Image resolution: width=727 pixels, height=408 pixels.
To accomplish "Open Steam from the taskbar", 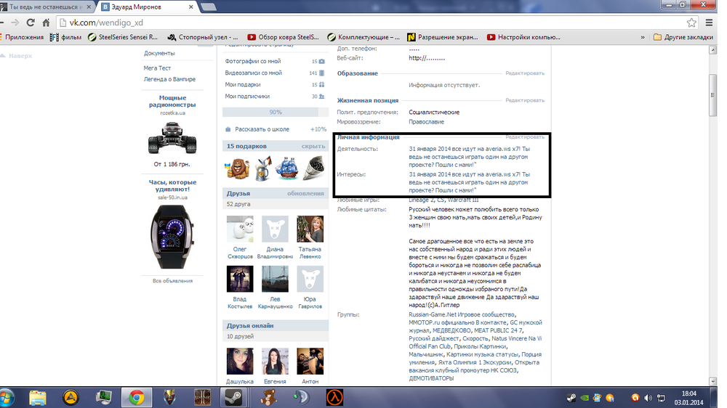I will pos(233,396).
